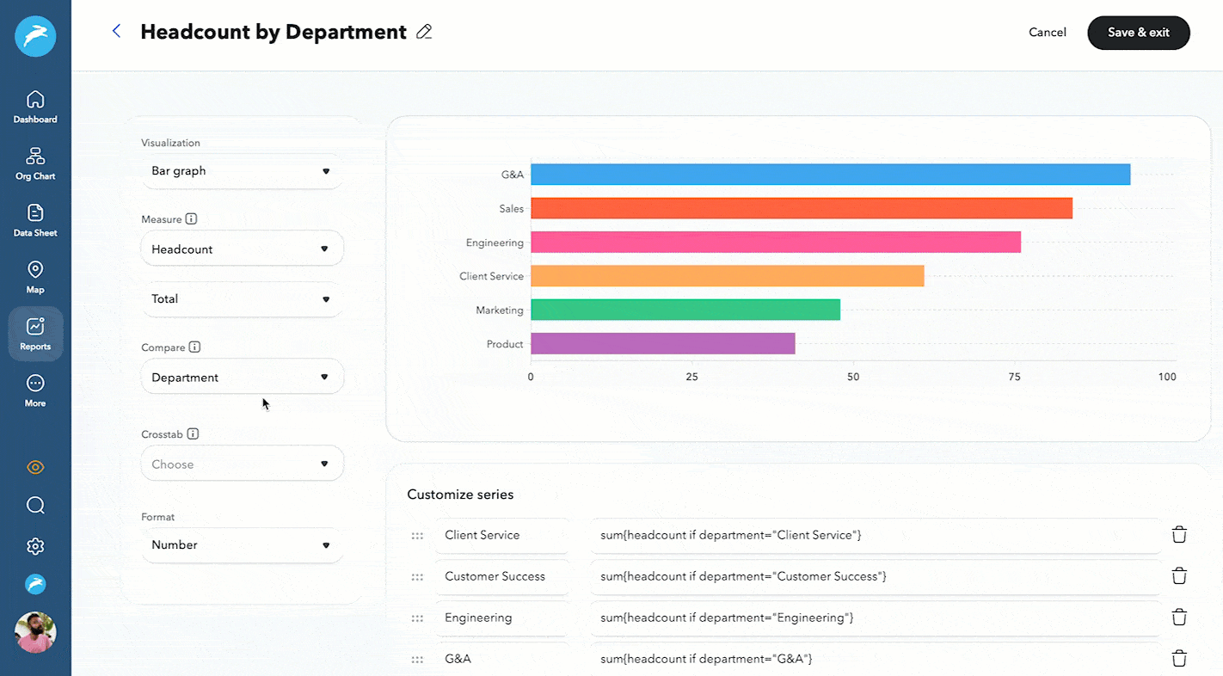Open the settings gear icon
The image size is (1223, 676).
pyautogui.click(x=34, y=545)
